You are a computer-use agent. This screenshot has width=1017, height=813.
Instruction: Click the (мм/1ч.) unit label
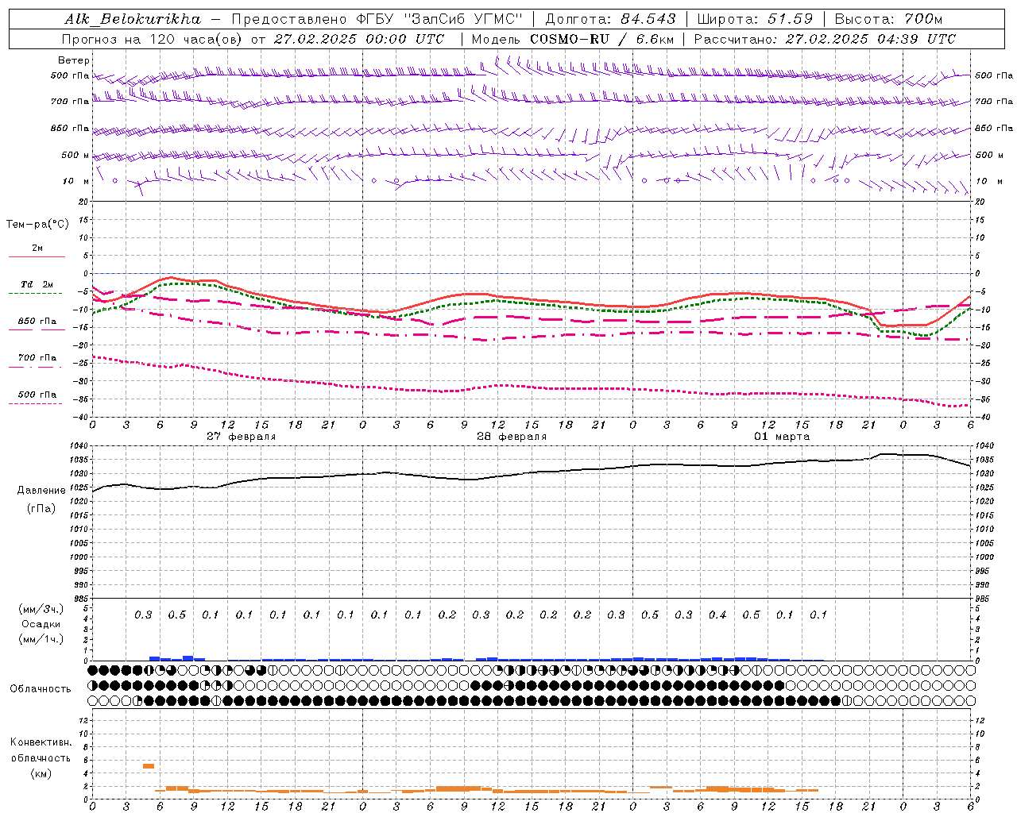(x=41, y=639)
